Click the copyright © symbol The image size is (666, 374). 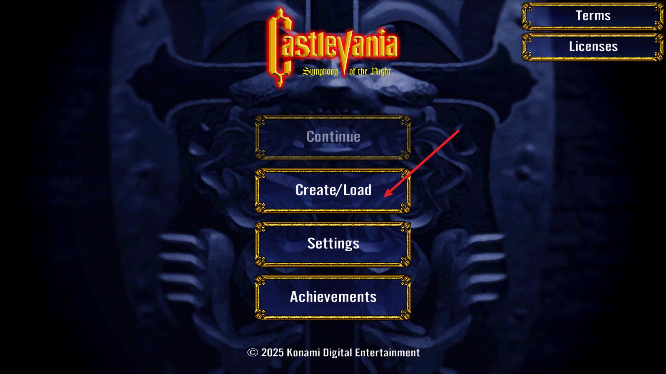coord(253,352)
